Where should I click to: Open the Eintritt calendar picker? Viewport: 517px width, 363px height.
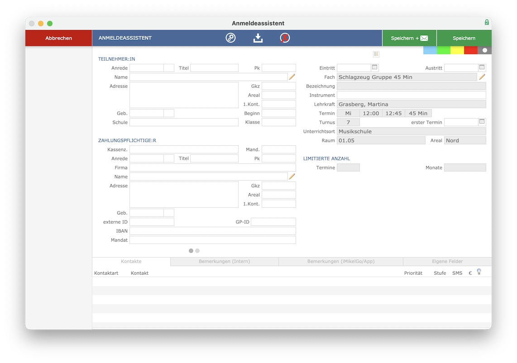(374, 67)
